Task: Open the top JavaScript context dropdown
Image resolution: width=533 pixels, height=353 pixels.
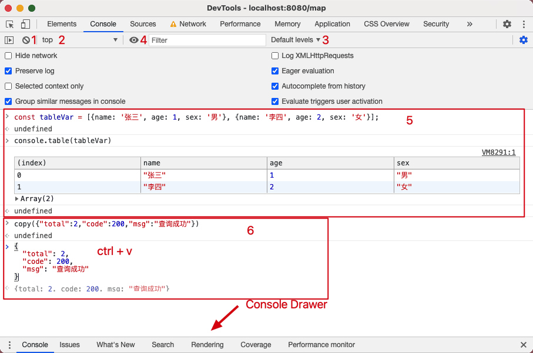Action: 80,40
